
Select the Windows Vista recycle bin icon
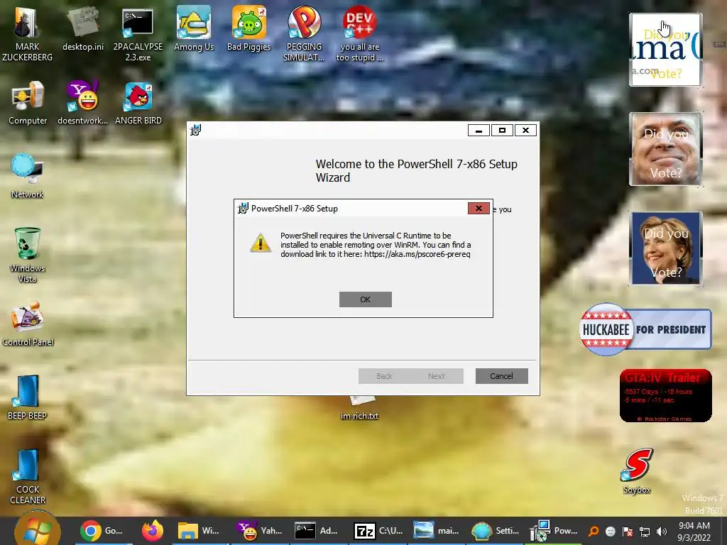pyautogui.click(x=28, y=255)
